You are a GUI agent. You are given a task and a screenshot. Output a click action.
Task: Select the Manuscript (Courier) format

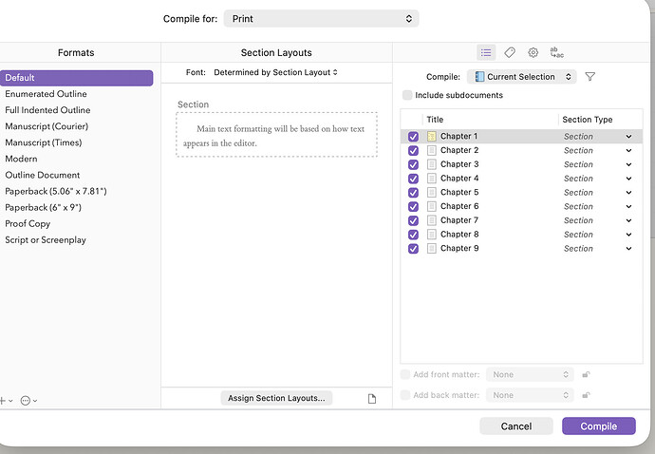[x=47, y=126]
